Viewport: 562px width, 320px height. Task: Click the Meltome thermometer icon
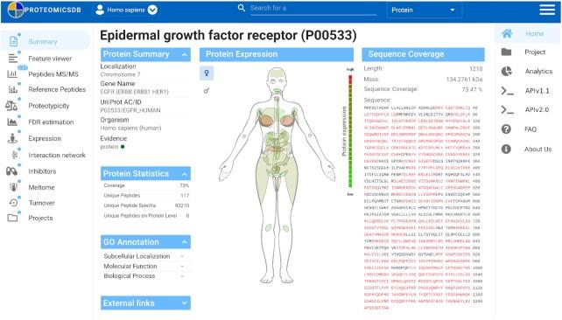[x=13, y=187]
